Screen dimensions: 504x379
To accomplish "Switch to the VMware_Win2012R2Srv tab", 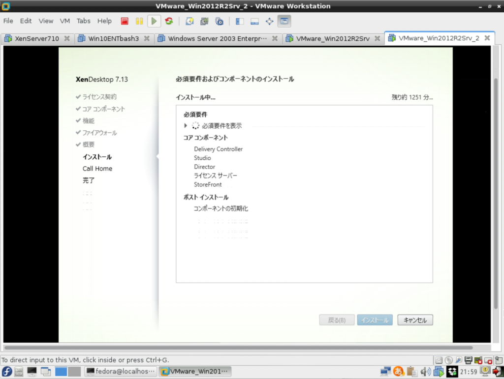I will click(x=332, y=38).
